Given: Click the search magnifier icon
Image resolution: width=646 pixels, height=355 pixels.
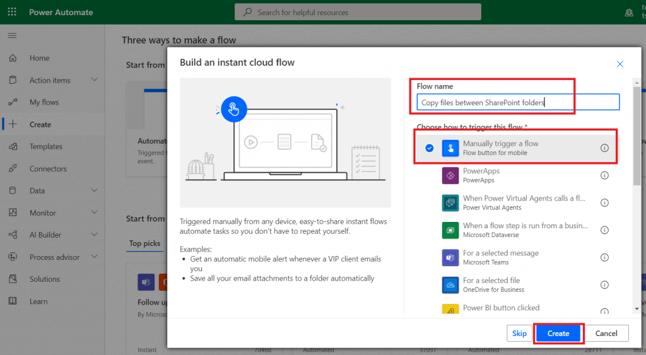Looking at the screenshot, I should point(247,12).
